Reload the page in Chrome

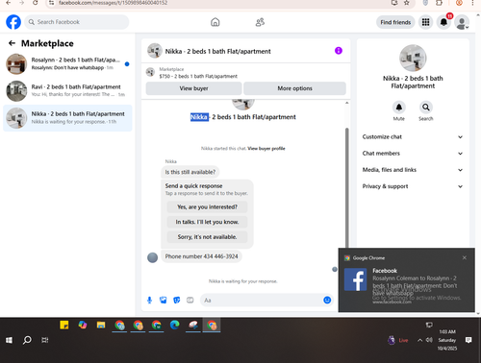[x=36, y=3]
